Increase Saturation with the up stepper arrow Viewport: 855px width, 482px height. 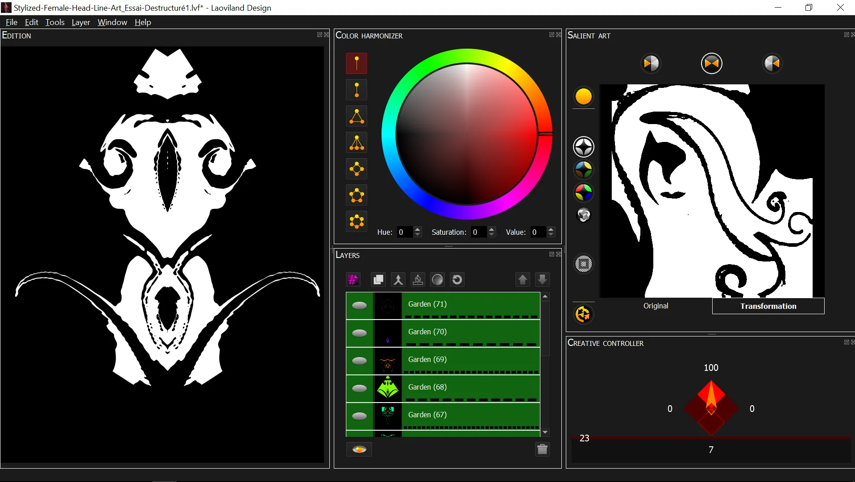492,229
